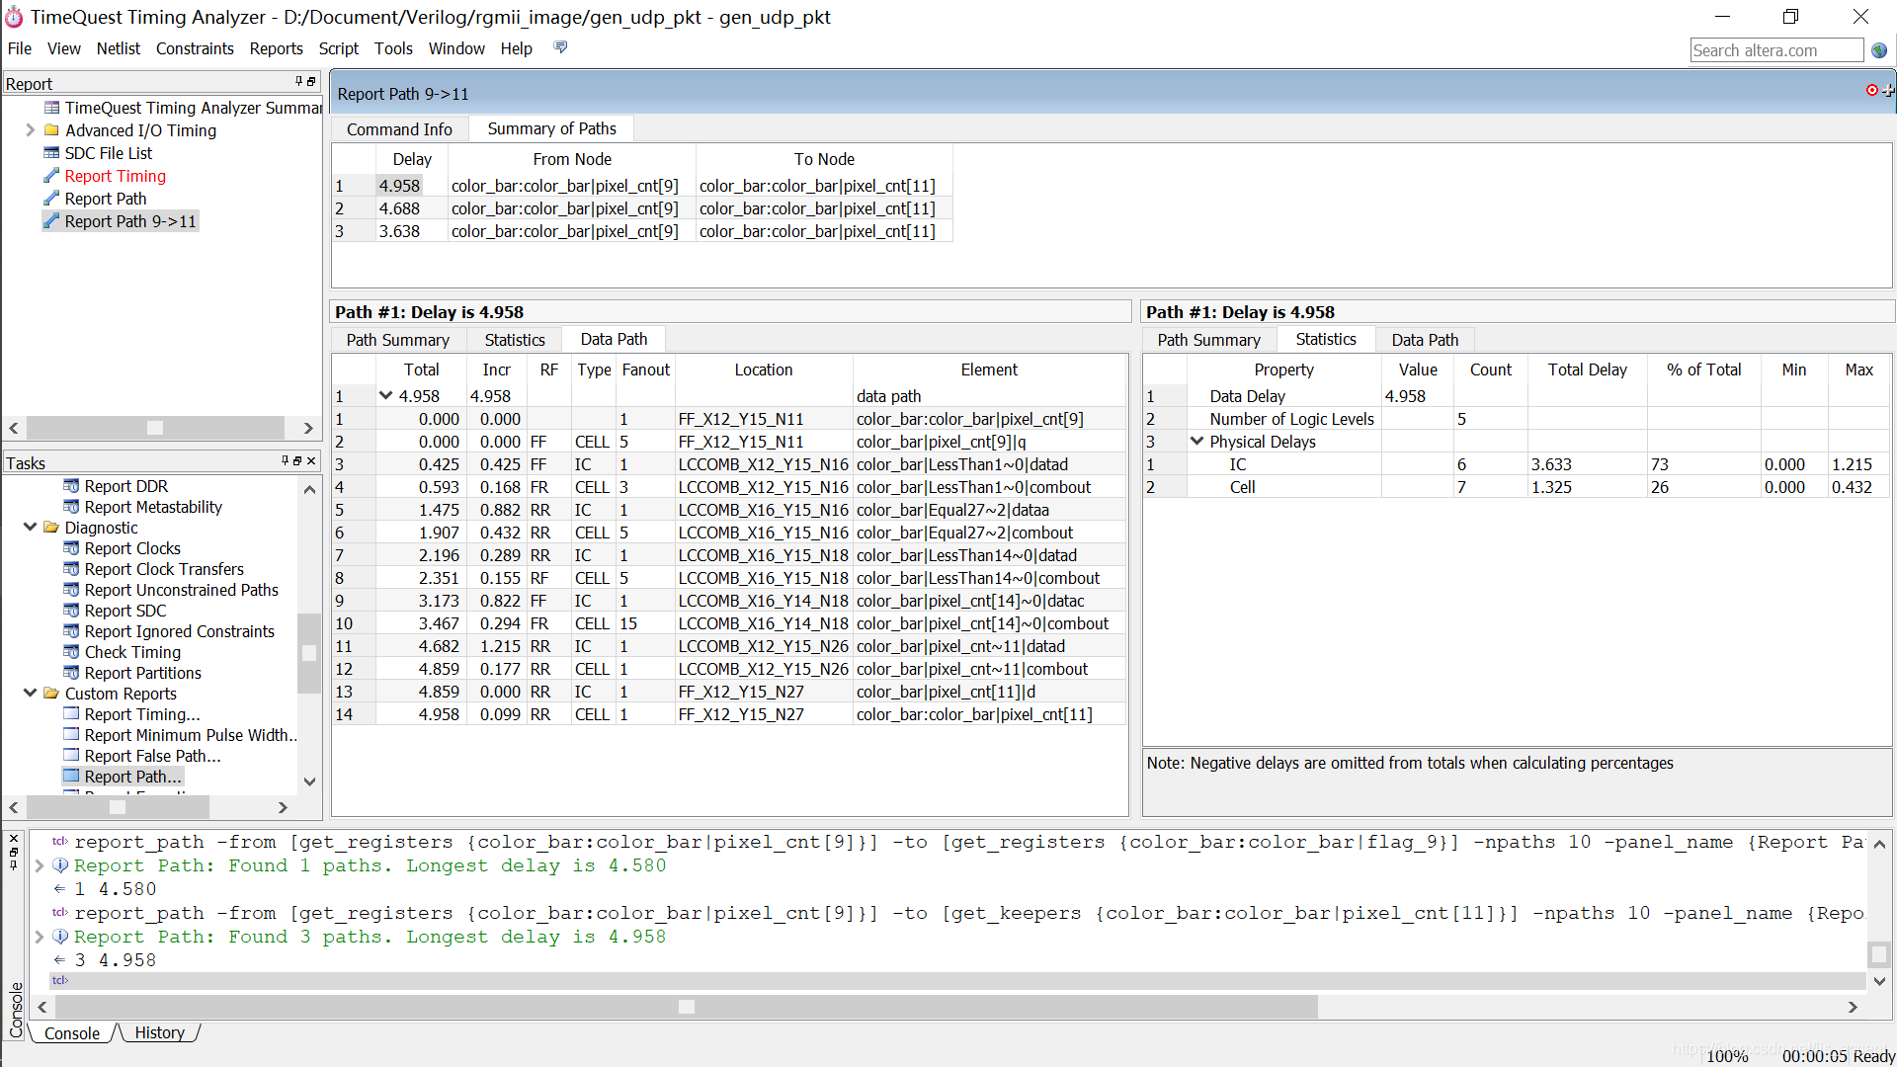The width and height of the screenshot is (1897, 1067).
Task: Select the path row with delay 3.638
Action: click(x=642, y=231)
